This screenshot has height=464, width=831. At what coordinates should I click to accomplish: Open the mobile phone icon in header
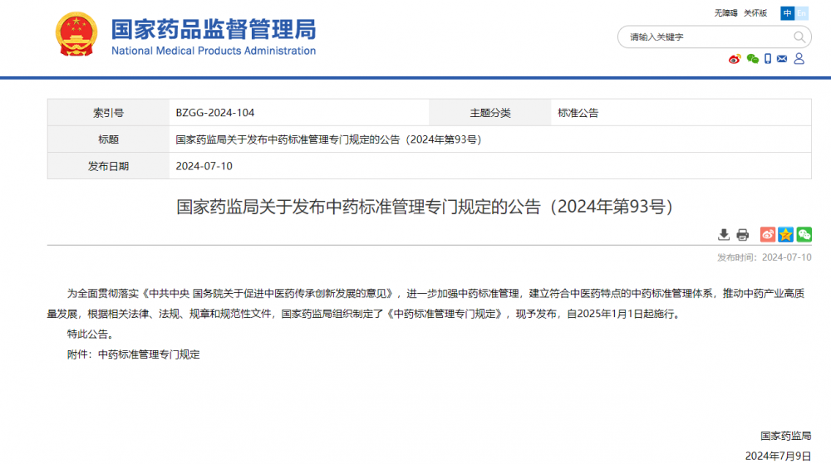(767, 59)
